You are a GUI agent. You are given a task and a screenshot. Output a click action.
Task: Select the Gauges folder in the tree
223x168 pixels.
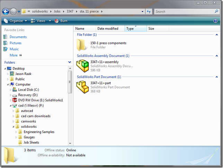(x=29, y=137)
